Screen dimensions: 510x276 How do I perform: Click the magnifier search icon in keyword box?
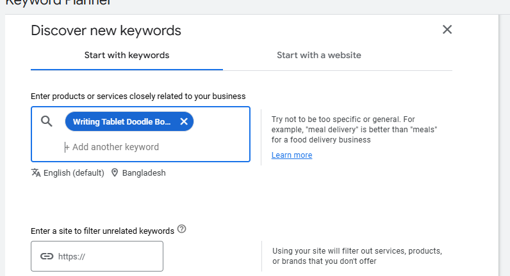tap(47, 121)
